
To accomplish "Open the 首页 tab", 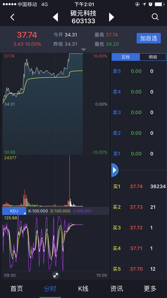I will (17, 289).
